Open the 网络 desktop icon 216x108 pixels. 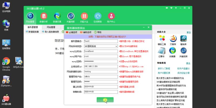pos(6,25)
